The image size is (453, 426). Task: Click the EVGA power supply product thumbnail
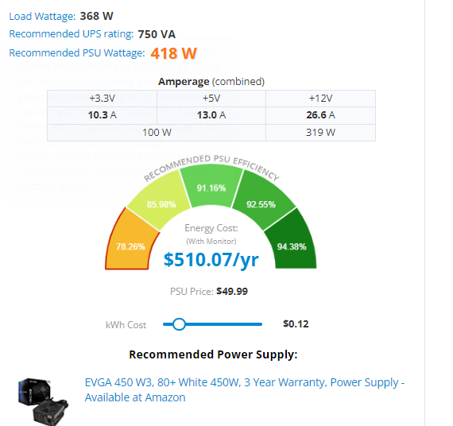[43, 401]
